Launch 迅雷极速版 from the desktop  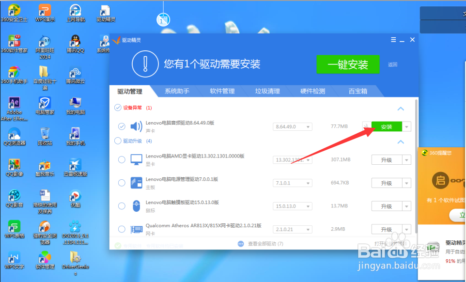[76, 168]
